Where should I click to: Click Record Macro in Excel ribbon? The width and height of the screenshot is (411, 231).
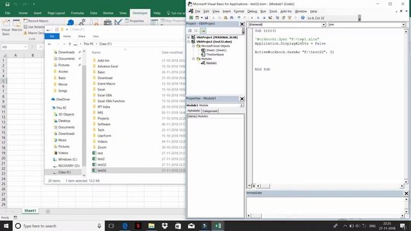(x=36, y=21)
